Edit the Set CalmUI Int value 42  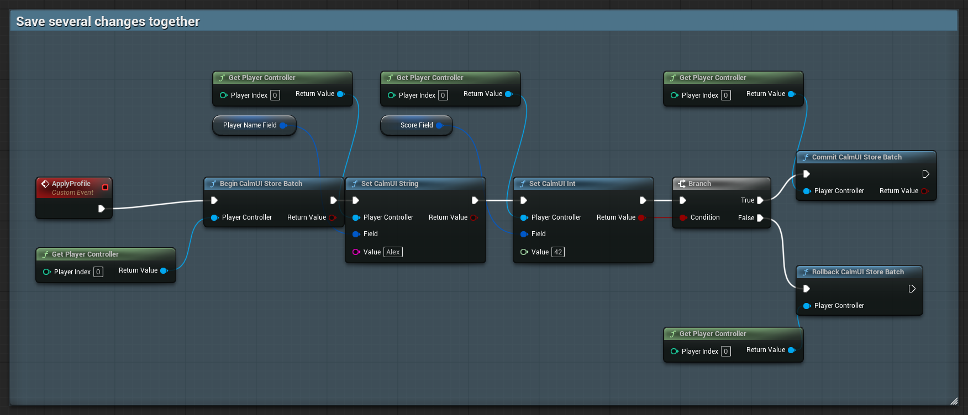point(558,252)
